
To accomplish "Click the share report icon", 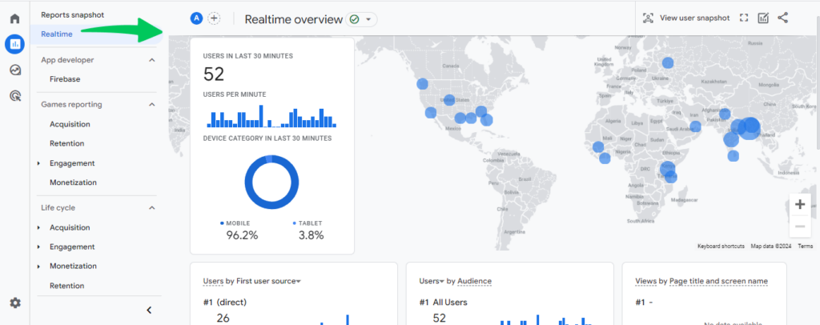I will pyautogui.click(x=782, y=18).
